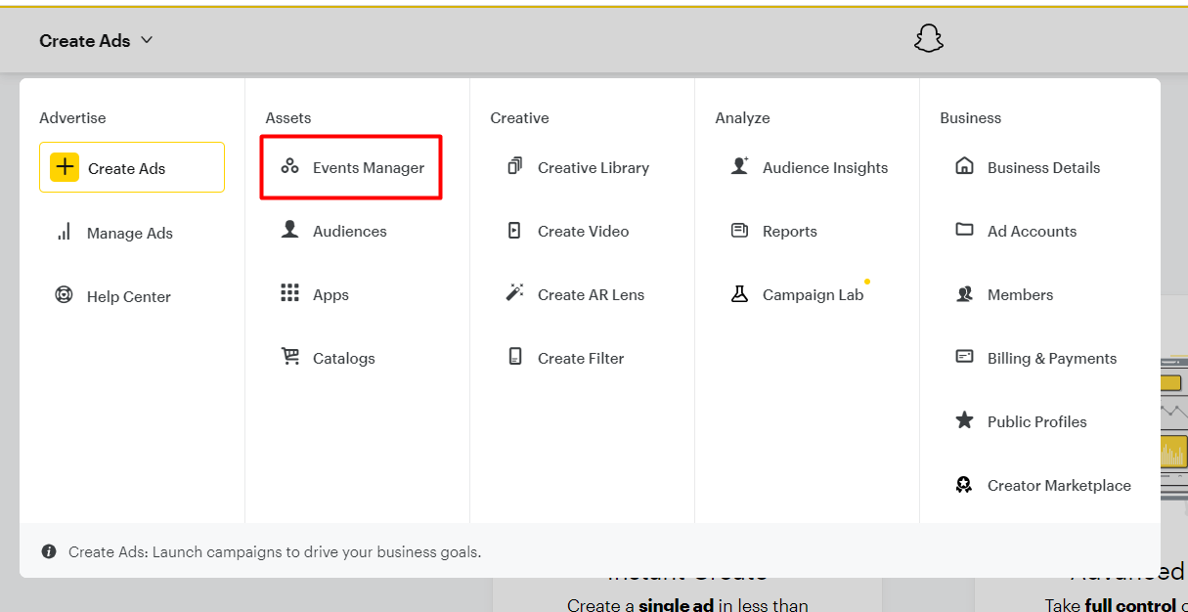
Task: Click the Business column heading
Action: coord(970,117)
